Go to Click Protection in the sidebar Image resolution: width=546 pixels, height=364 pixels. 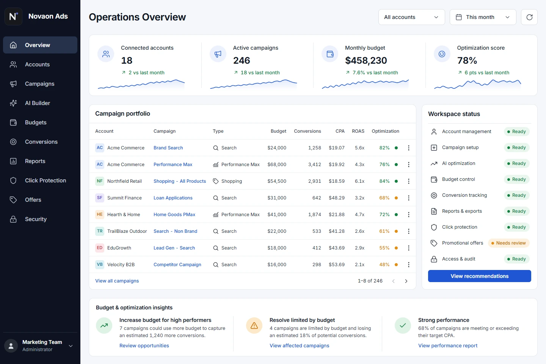click(40, 180)
